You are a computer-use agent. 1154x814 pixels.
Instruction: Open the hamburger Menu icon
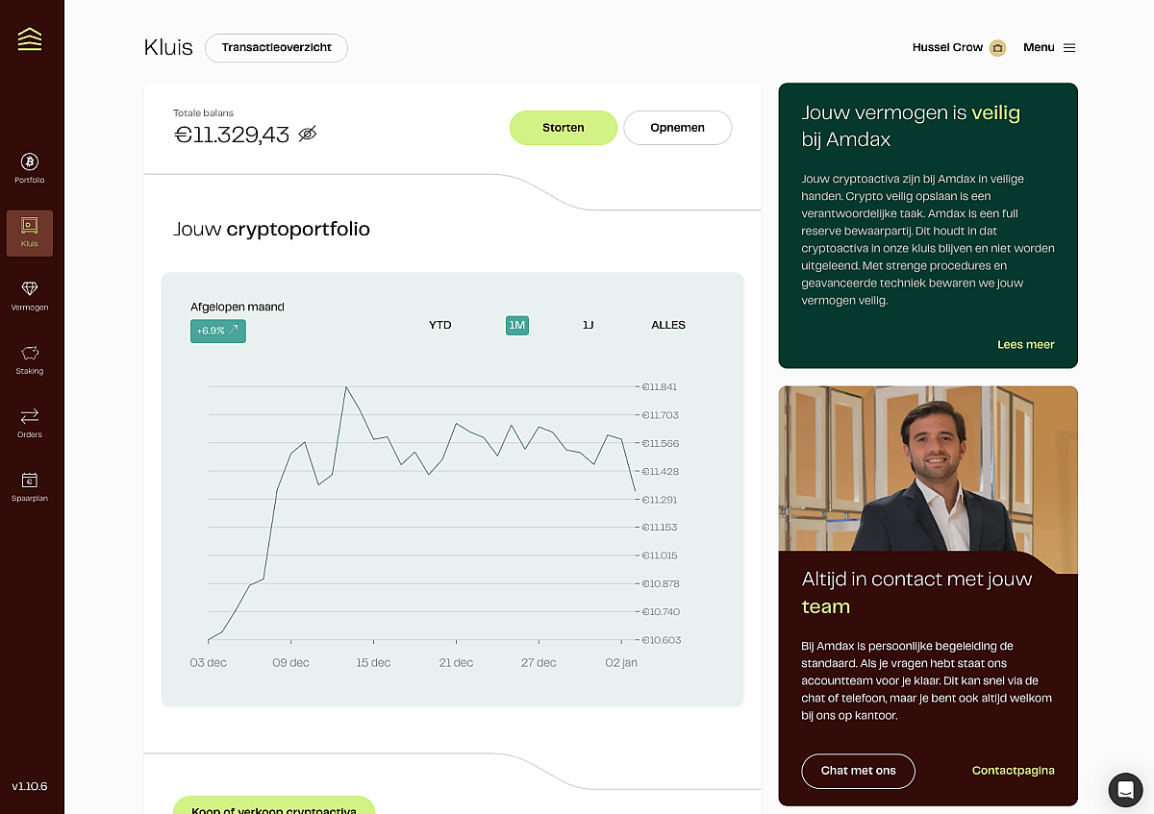1069,47
